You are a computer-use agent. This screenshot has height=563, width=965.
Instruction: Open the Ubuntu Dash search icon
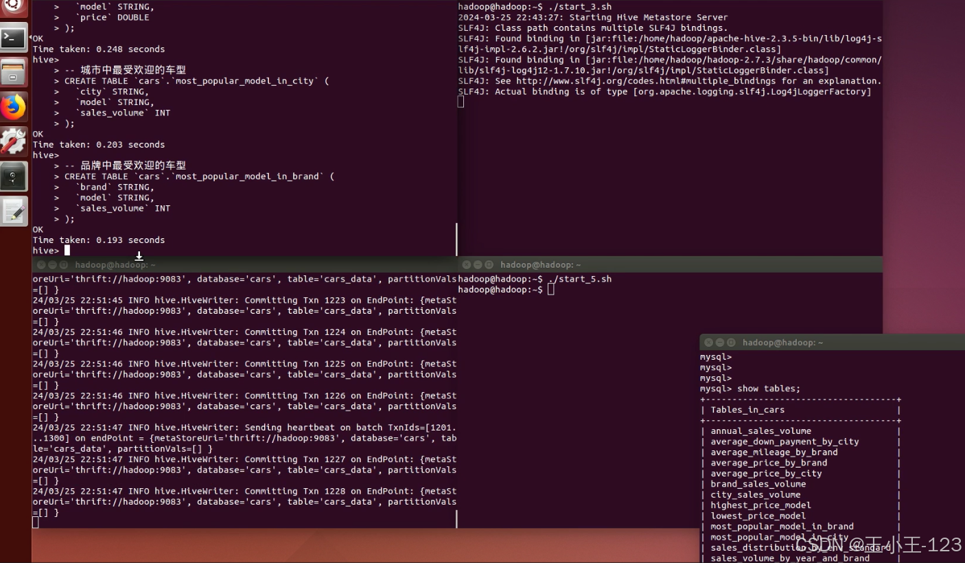click(x=14, y=7)
